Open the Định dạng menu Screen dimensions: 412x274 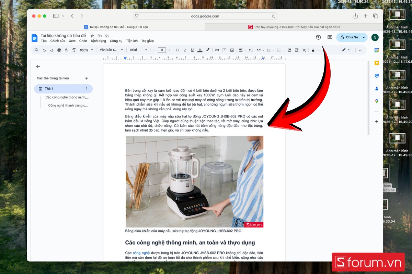click(99, 41)
